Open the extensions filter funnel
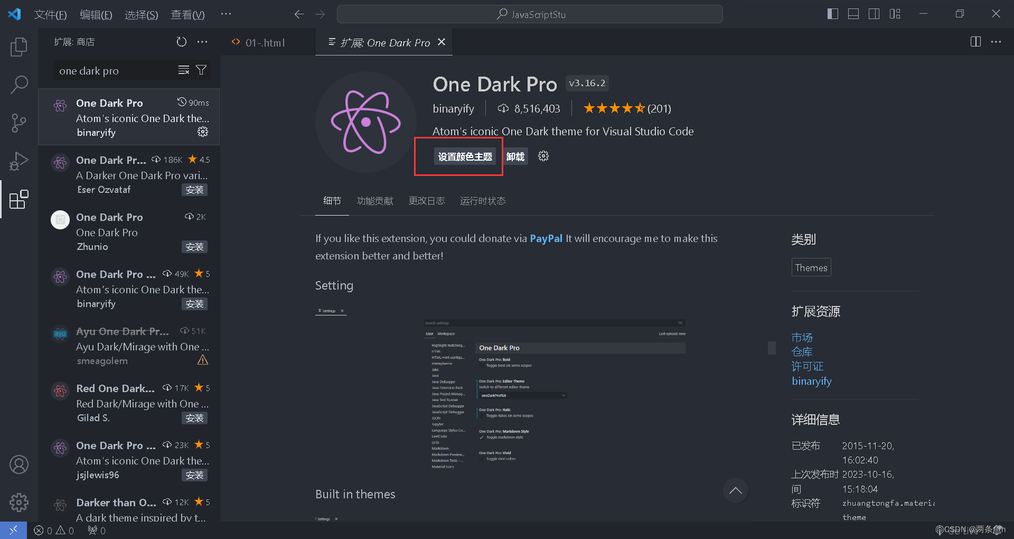 coord(201,70)
